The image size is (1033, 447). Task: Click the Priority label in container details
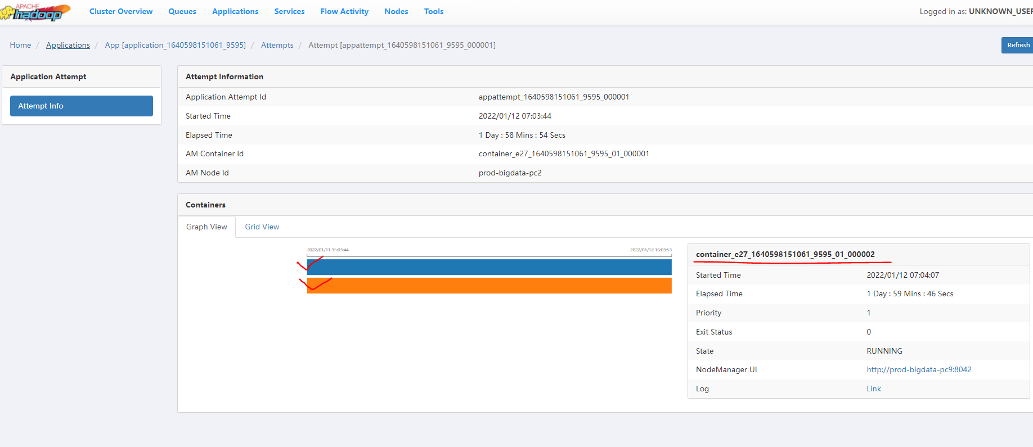[708, 313]
